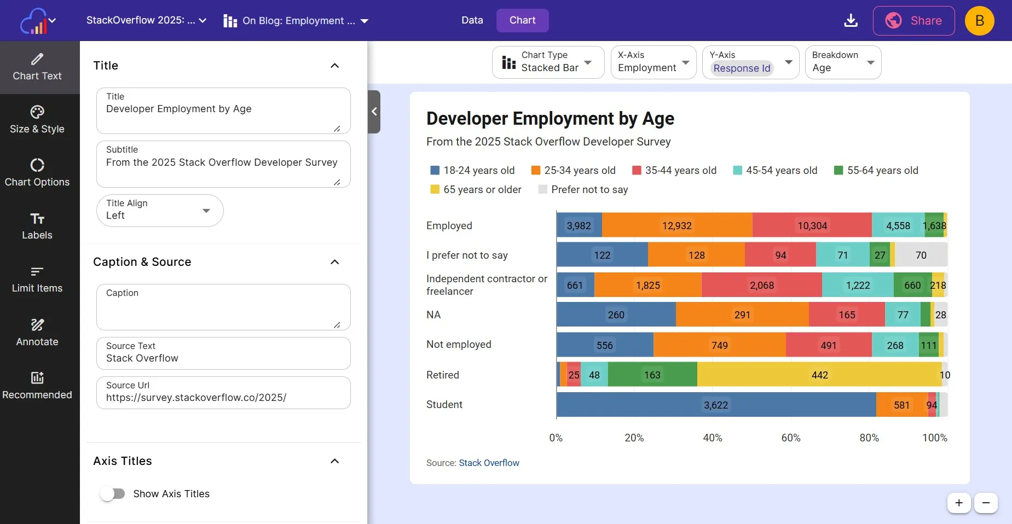Select the Annotate tool
This screenshot has height=524, width=1012.
pyautogui.click(x=37, y=333)
